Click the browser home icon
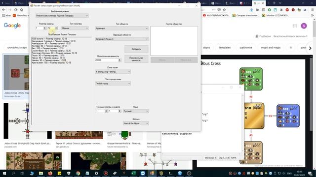The height and width of the screenshot is (177, 316). (x=22, y=10)
